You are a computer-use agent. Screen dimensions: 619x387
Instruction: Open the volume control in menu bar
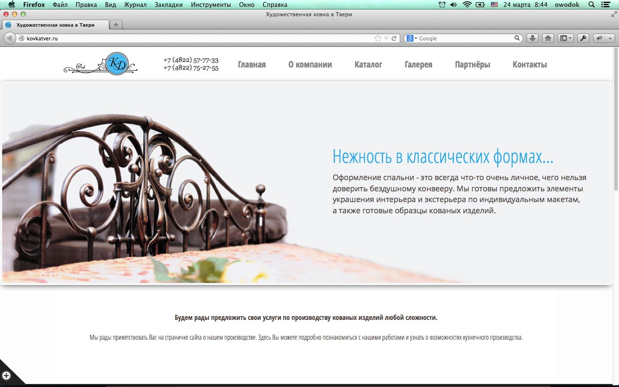(454, 5)
